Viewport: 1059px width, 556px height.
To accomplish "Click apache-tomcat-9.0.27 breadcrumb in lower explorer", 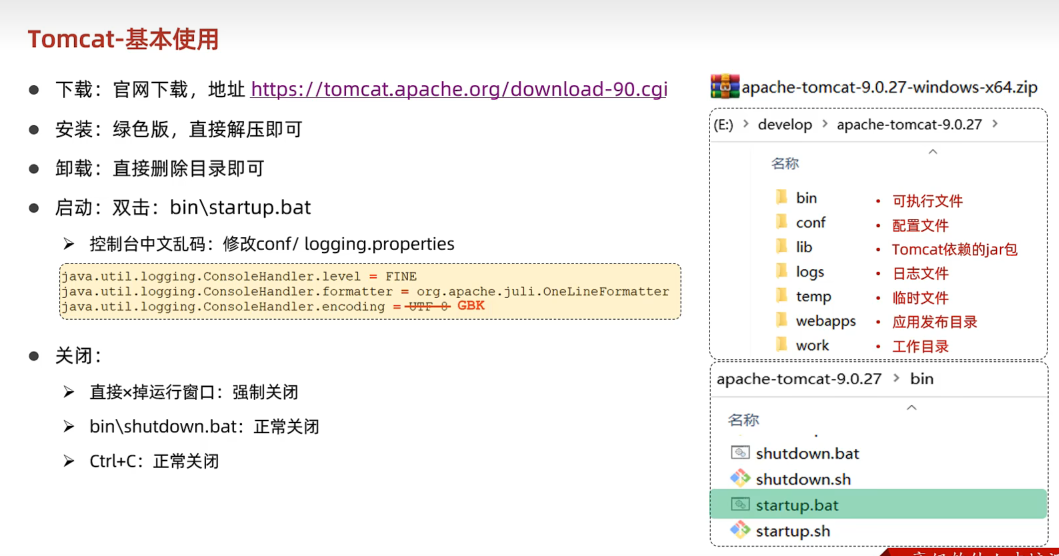I will [799, 379].
